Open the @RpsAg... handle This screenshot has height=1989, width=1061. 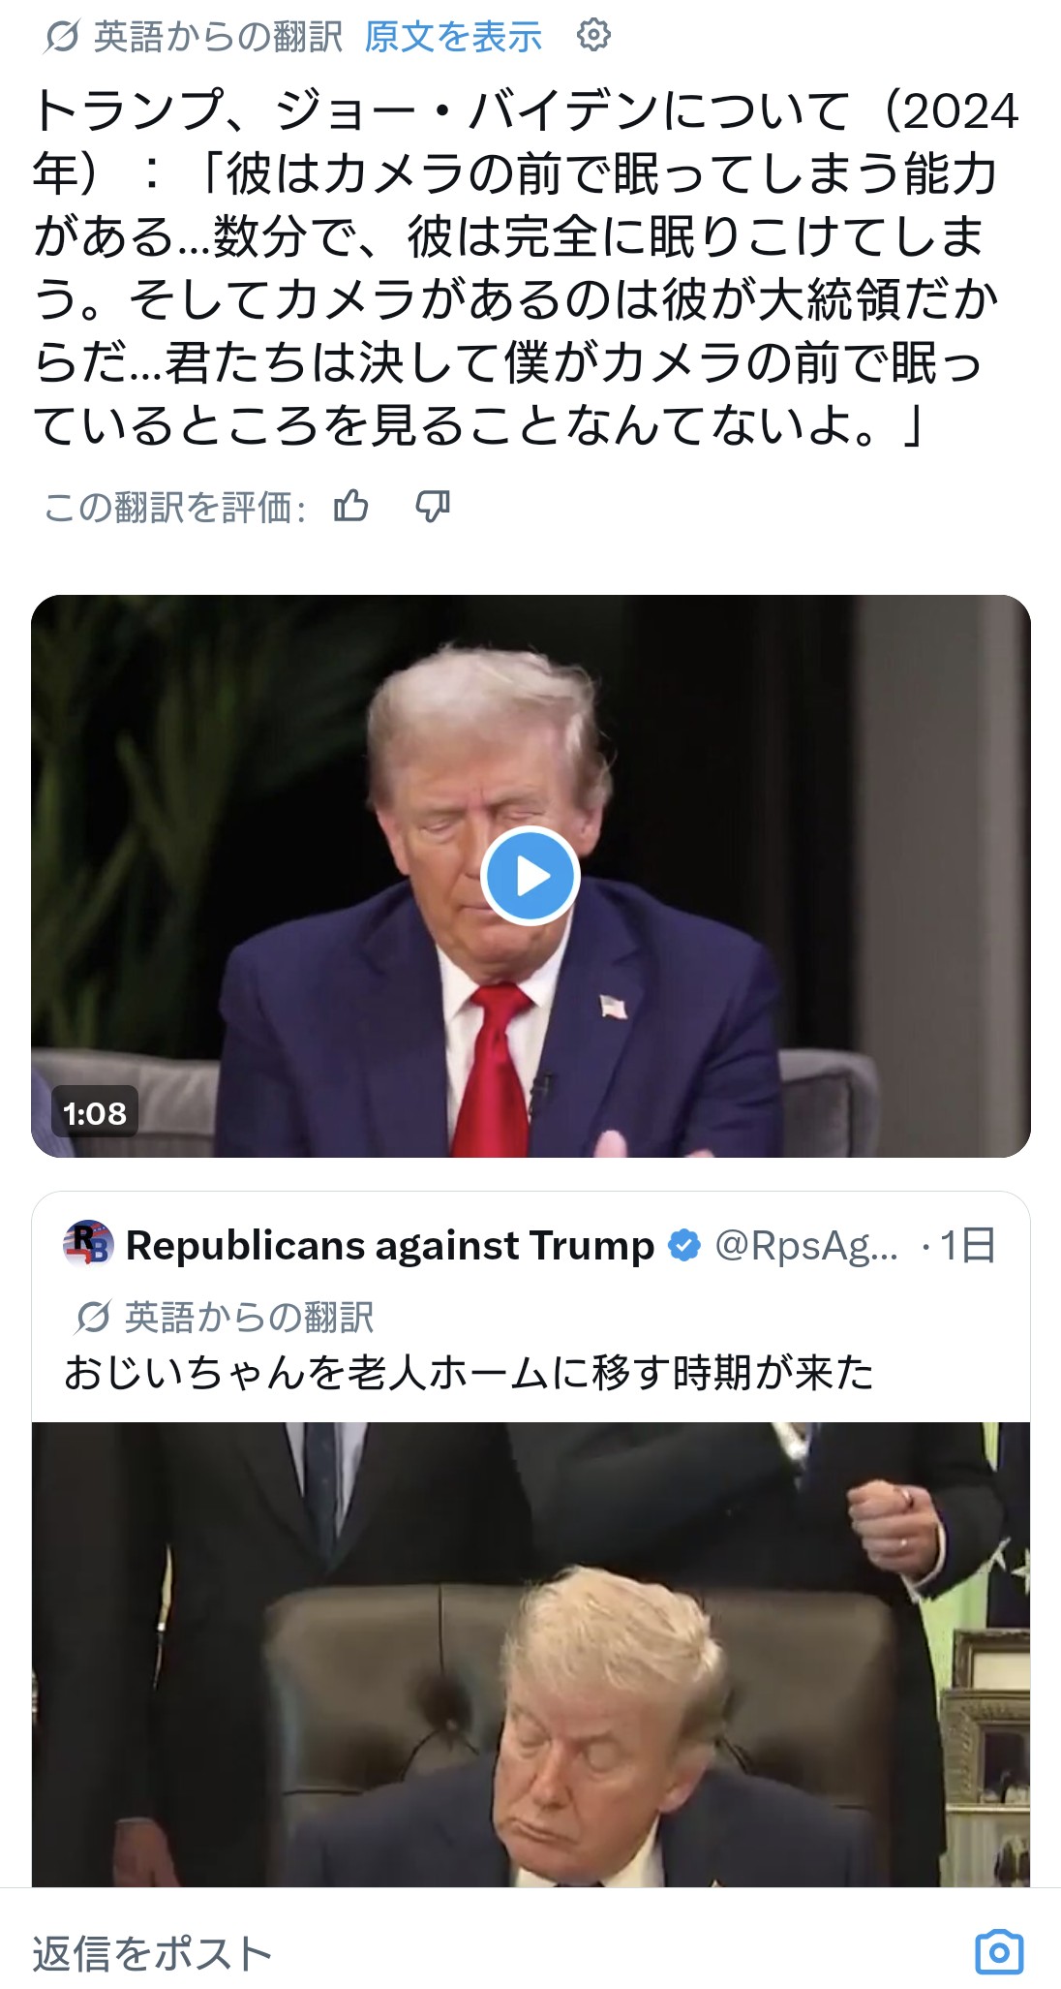click(x=806, y=1245)
